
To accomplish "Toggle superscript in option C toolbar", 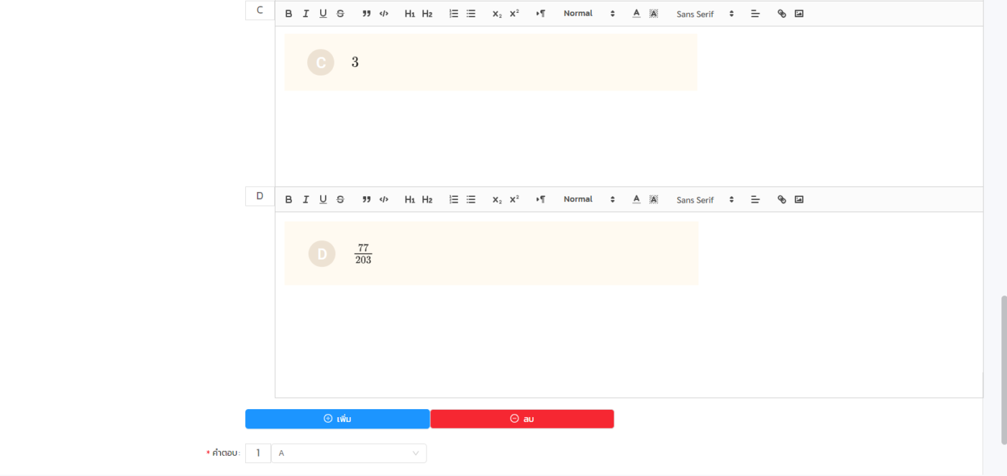I will point(514,14).
